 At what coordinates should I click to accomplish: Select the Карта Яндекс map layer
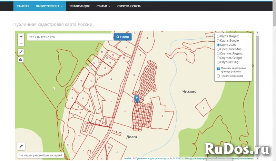click(218, 36)
